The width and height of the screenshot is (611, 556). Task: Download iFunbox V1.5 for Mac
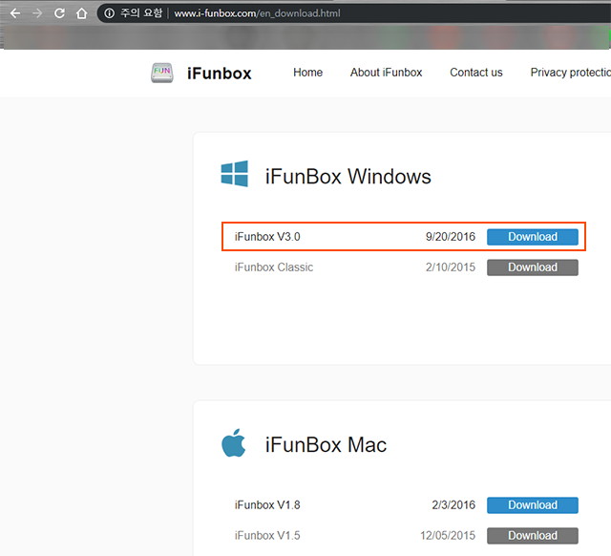[533, 536]
